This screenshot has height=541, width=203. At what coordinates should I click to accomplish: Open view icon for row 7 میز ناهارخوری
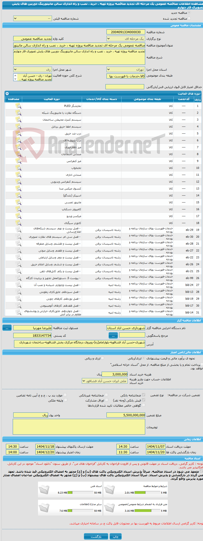coord(18,147)
